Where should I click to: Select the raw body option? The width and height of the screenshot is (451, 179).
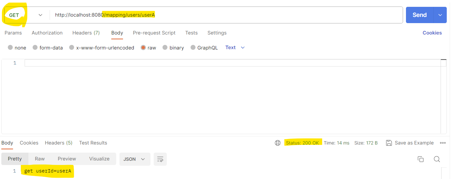click(x=148, y=48)
